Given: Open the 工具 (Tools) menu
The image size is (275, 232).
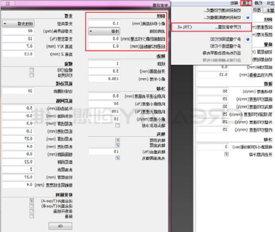Looking at the screenshot, I should [246, 3].
